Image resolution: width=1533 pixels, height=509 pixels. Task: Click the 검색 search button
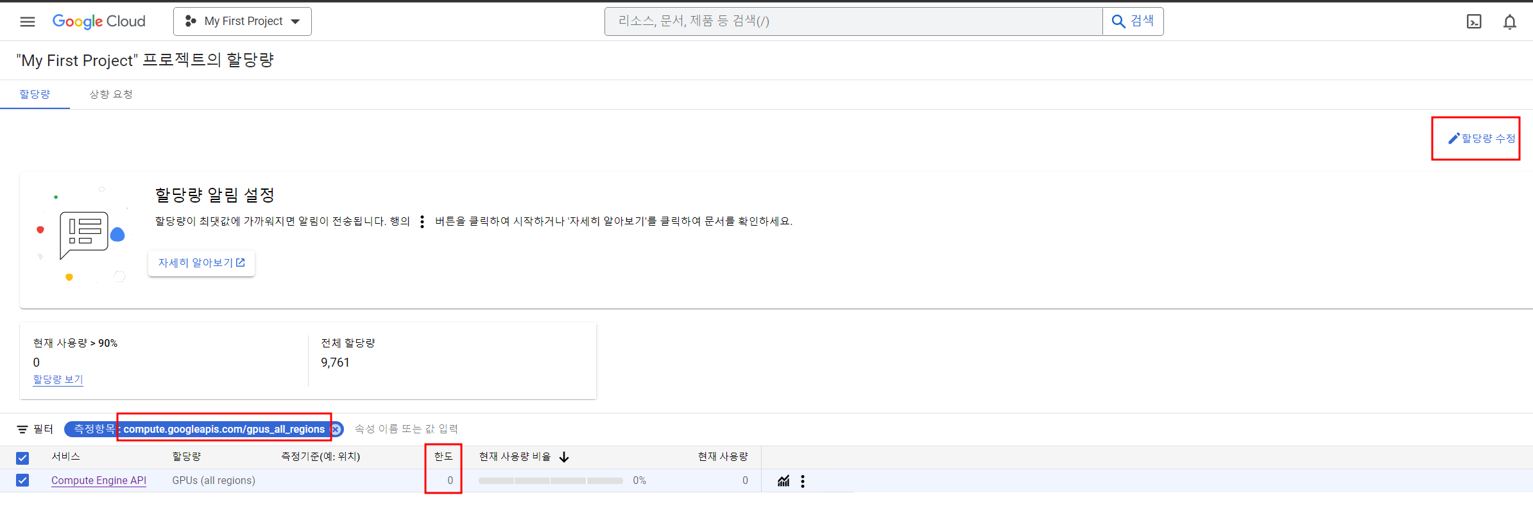point(1133,21)
